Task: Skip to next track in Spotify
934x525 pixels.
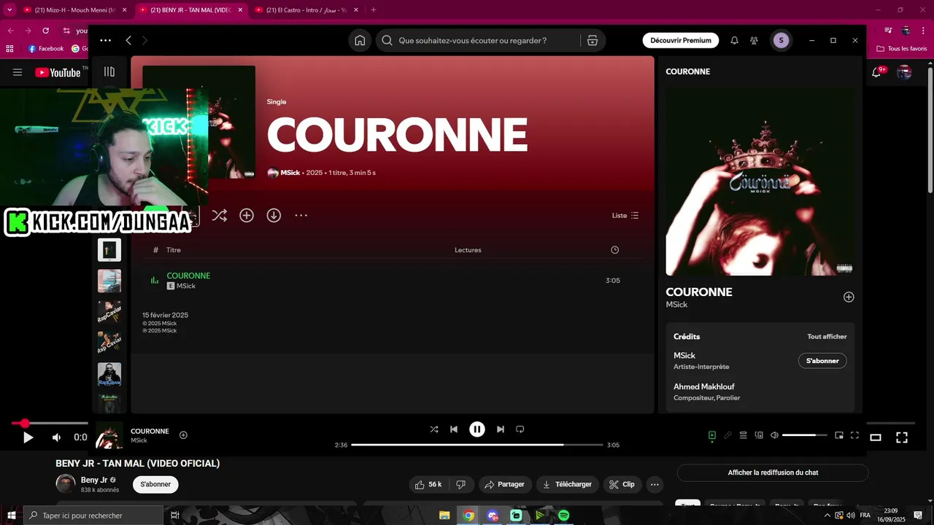Action: 501,429
